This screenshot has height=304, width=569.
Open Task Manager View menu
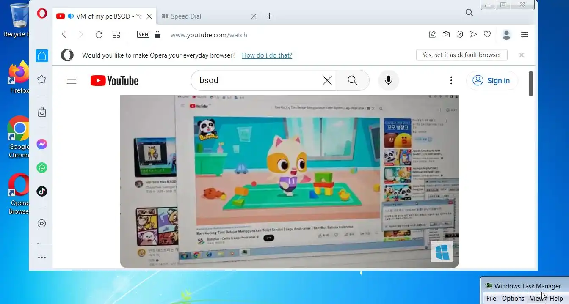(538, 299)
